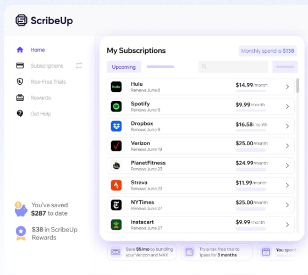
Task: Open the Rewards gift icon
Action: pos(20,98)
